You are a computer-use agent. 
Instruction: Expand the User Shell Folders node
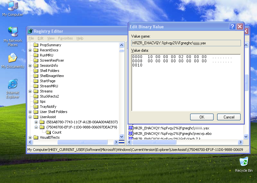(30, 112)
